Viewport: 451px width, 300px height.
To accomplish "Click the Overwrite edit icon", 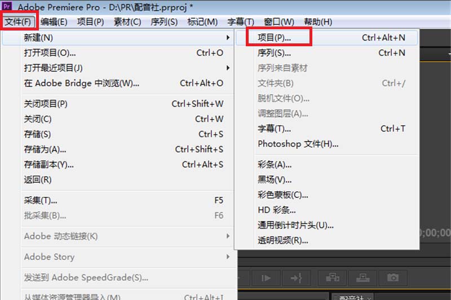I will 362,278.
